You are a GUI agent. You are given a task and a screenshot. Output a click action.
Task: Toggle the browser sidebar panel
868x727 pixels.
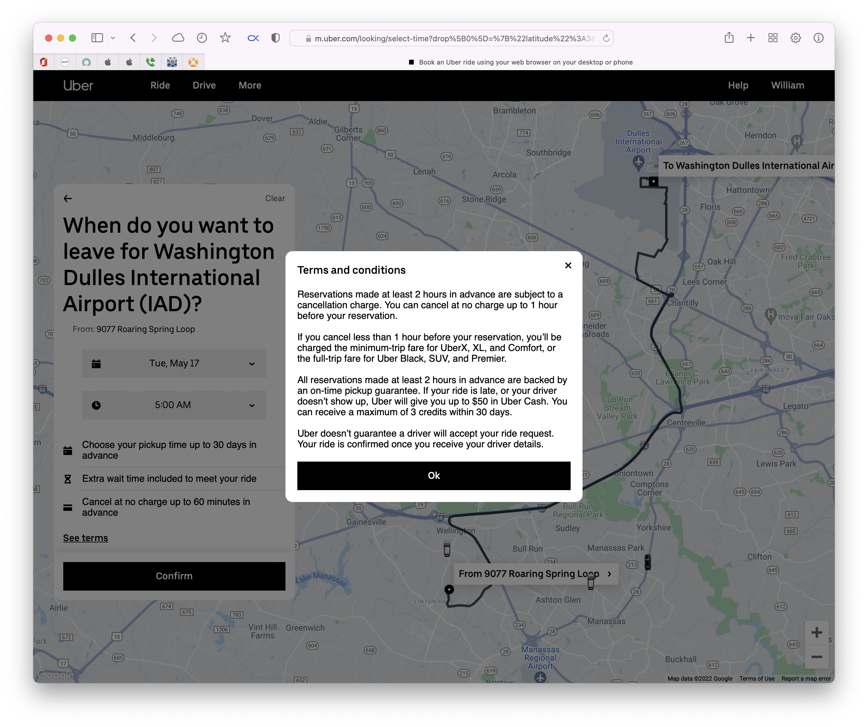tap(97, 38)
